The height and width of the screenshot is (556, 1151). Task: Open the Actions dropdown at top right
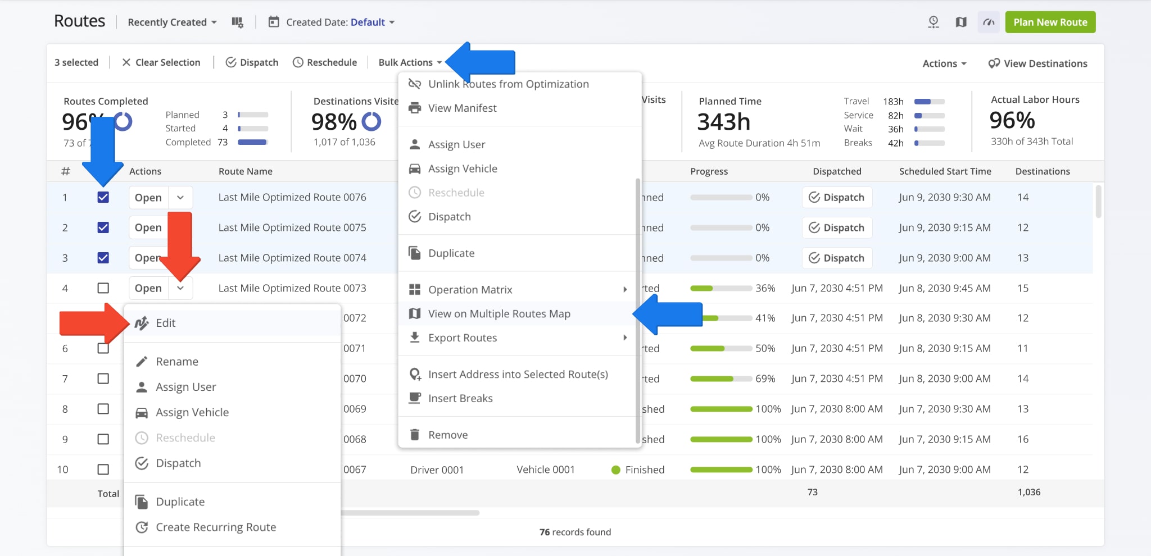pos(944,63)
